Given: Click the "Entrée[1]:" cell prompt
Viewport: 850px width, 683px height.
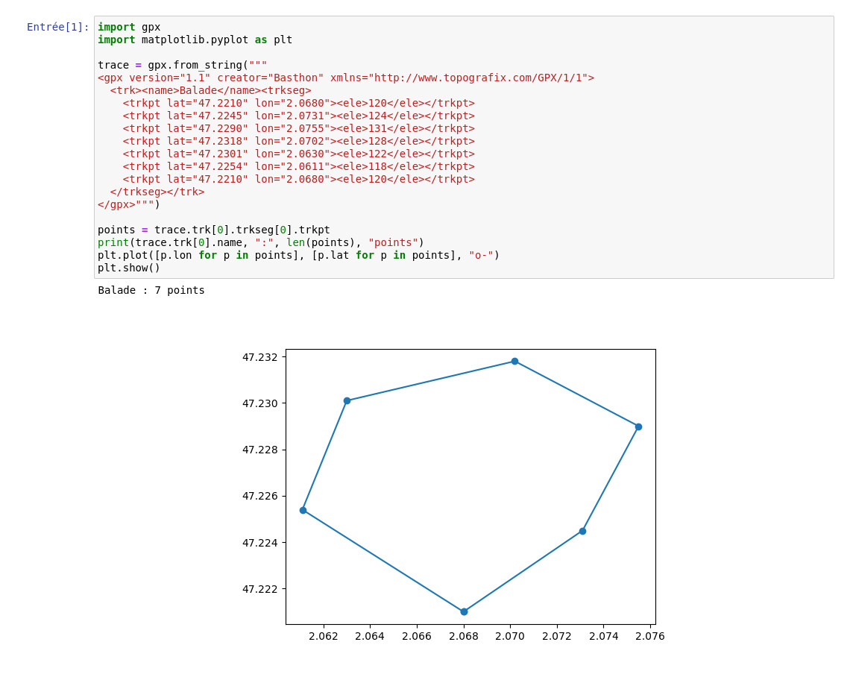Looking at the screenshot, I should 58,27.
